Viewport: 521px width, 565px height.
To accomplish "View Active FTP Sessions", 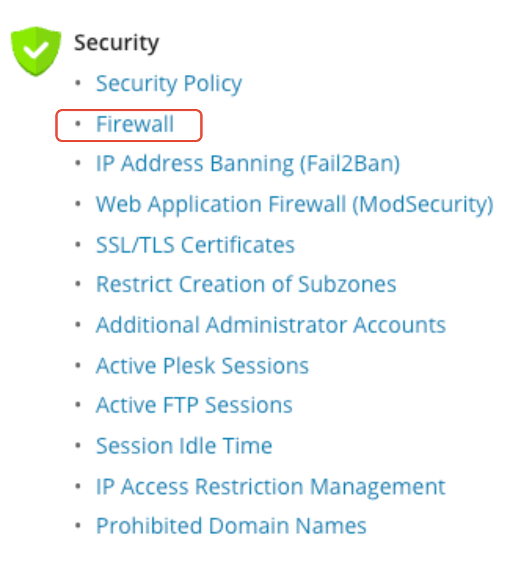I will click(x=194, y=405).
